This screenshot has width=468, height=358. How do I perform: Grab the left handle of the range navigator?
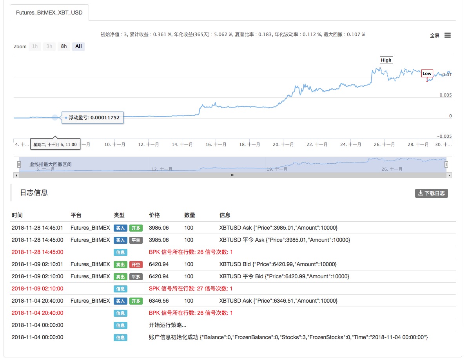click(x=19, y=164)
